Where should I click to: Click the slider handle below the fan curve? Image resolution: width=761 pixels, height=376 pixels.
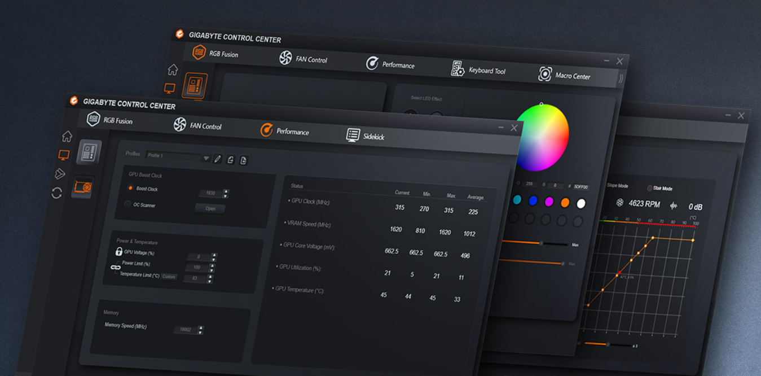pyautogui.click(x=608, y=344)
